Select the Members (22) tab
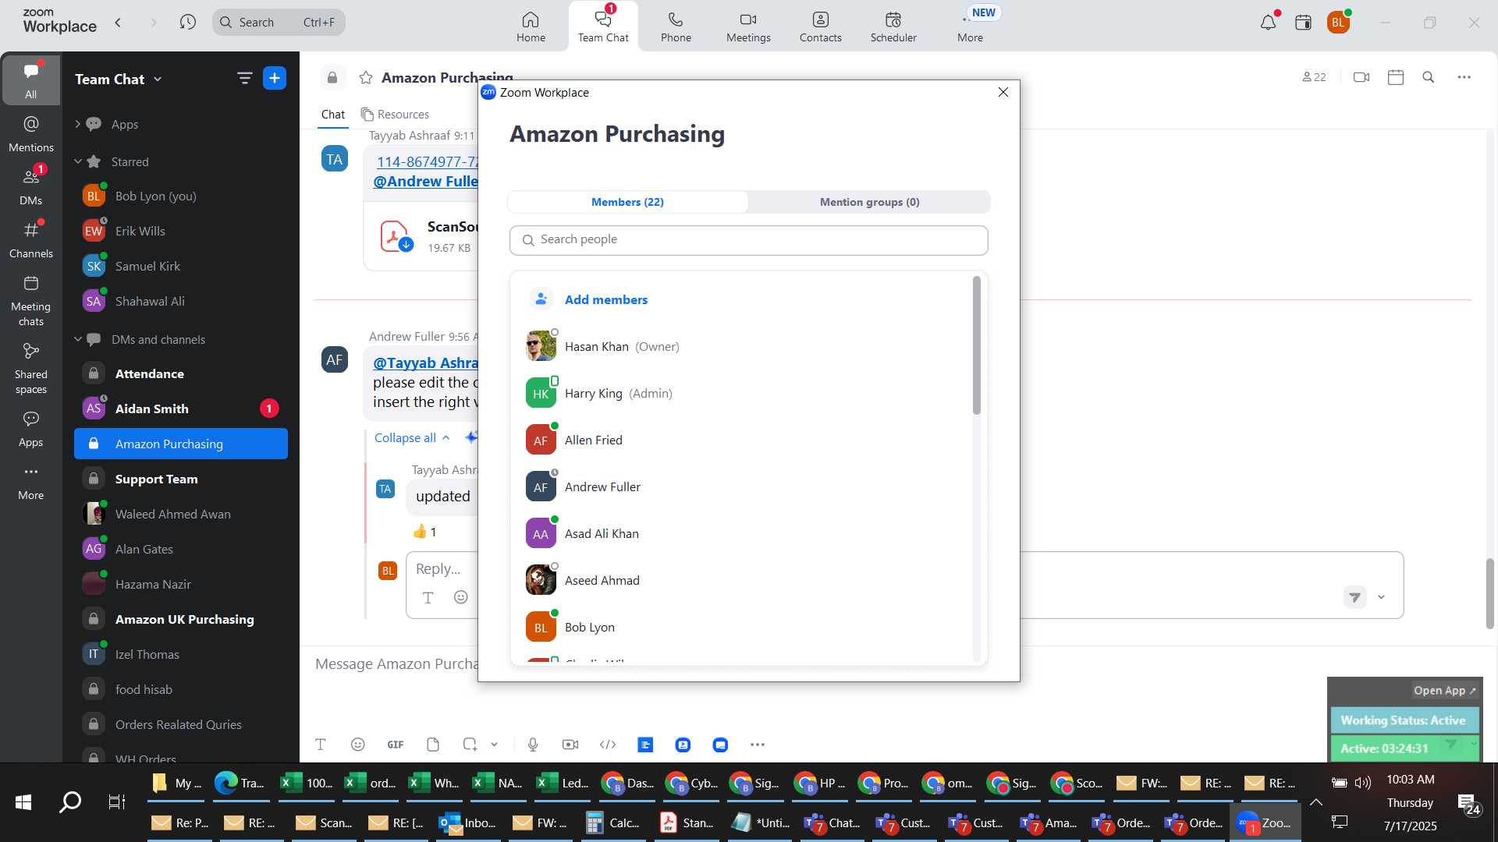The width and height of the screenshot is (1498, 842). (x=627, y=202)
